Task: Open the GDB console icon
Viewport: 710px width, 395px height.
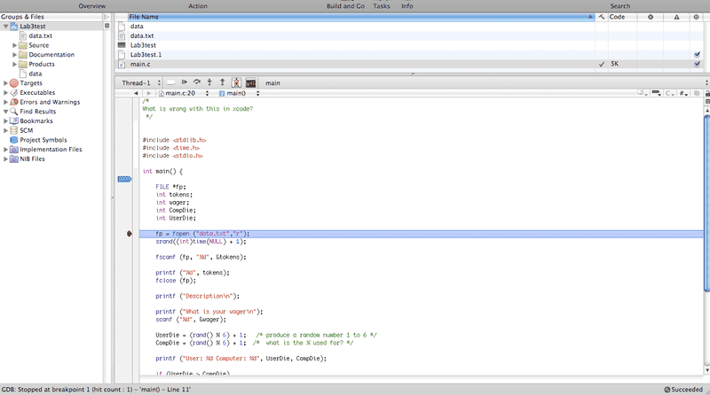Action: (x=251, y=82)
